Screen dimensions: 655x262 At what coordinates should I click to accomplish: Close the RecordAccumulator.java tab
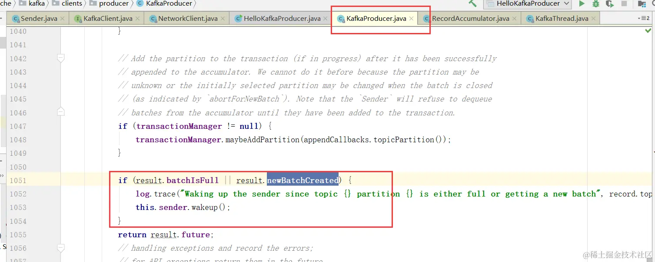(514, 19)
